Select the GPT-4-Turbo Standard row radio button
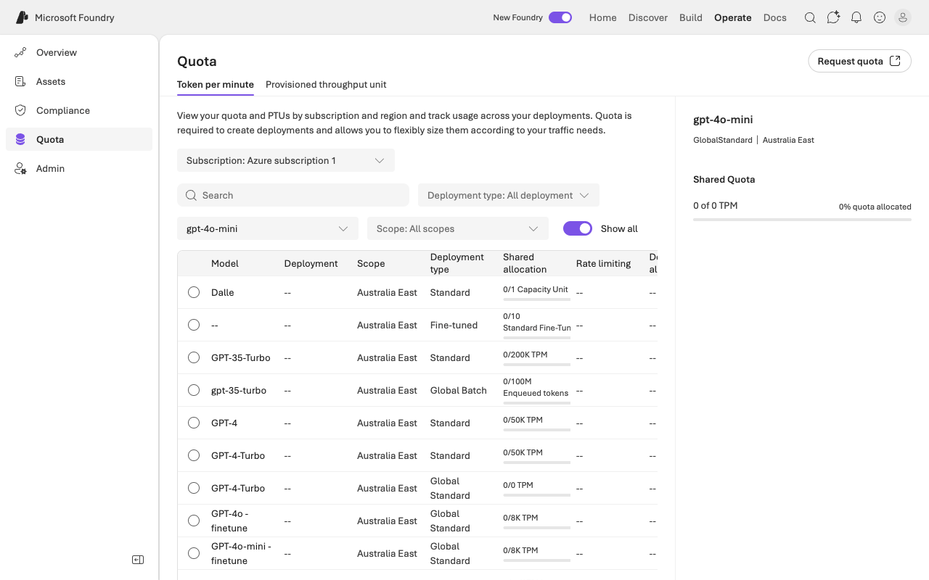929x580 pixels. [194, 455]
